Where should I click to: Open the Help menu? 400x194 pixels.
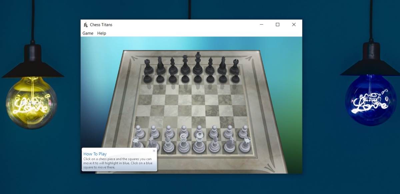pyautogui.click(x=102, y=33)
